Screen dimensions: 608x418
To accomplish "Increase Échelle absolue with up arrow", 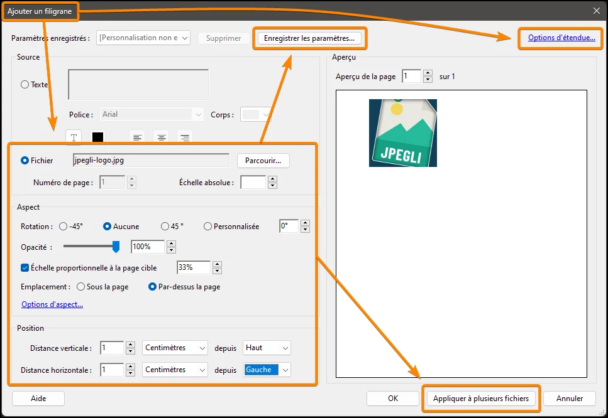I will [273, 179].
